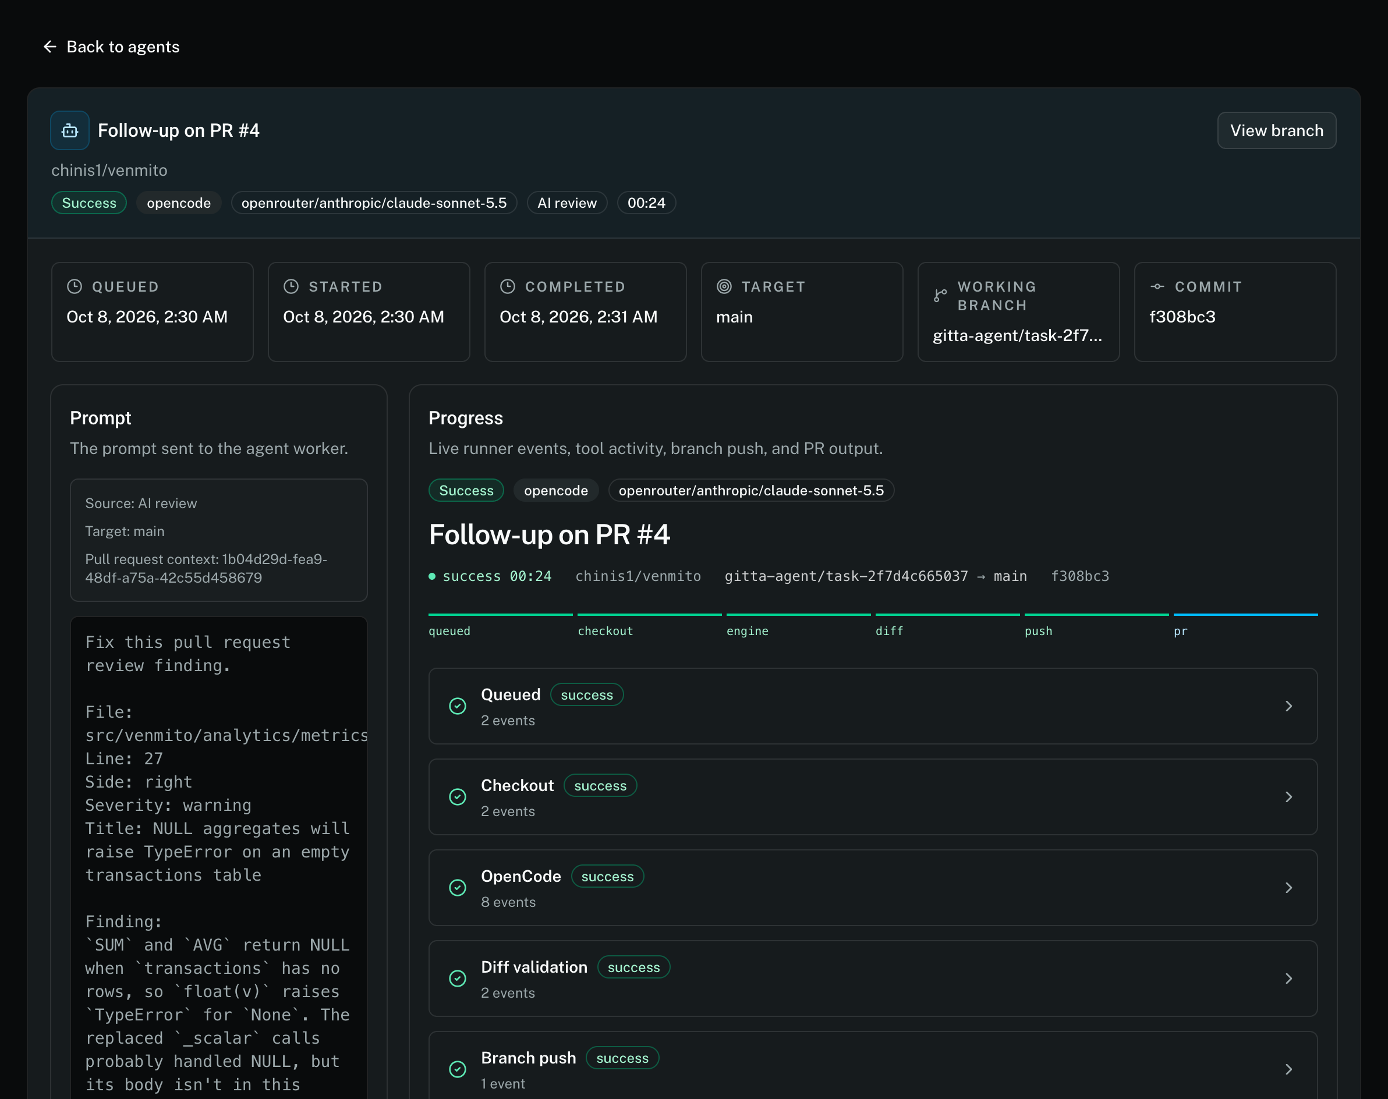Screen dimensions: 1388x1099
Task: Expand the Queued step chevron
Action: 1289,707
